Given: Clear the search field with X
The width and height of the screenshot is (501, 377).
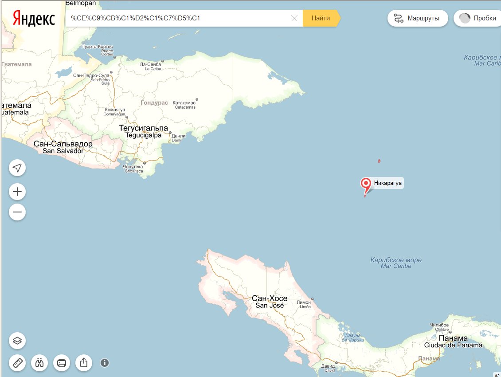Looking at the screenshot, I should (294, 18).
